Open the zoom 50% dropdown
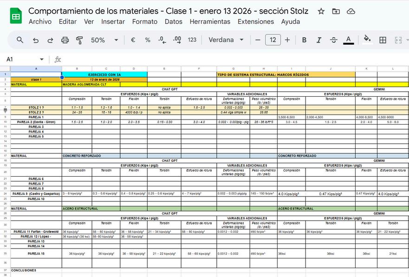Screen dimensions: 409x277 pos(104,40)
